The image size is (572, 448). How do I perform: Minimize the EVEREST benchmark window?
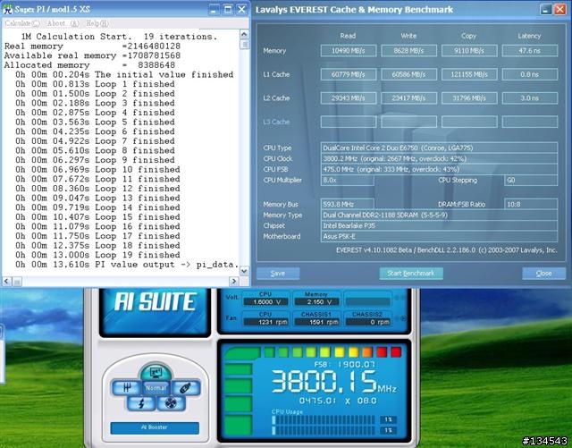pyautogui.click(x=545, y=10)
